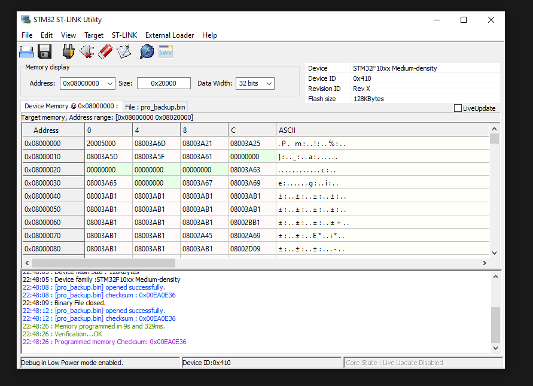
Task: Select the Device Memory tab
Action: (x=71, y=106)
